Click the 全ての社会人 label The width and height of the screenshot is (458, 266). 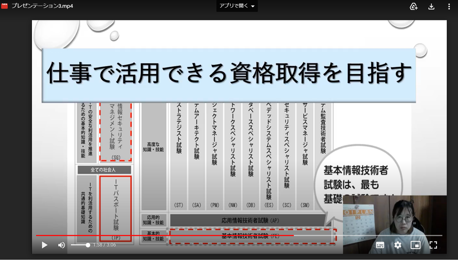(104, 170)
